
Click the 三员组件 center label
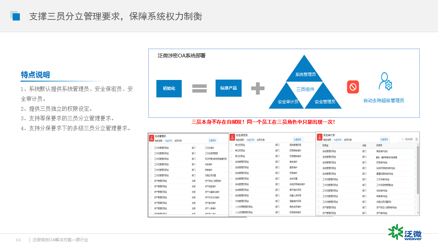[305, 89]
